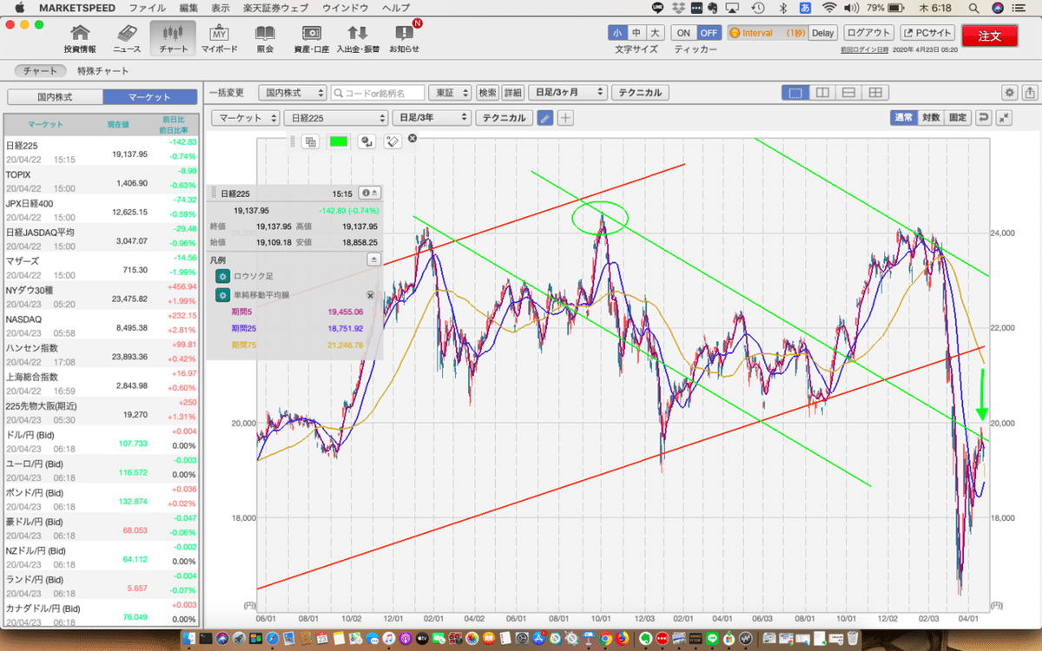This screenshot has height=651, width=1042.
Task: Click the plus add-chart icon
Action: click(x=565, y=118)
